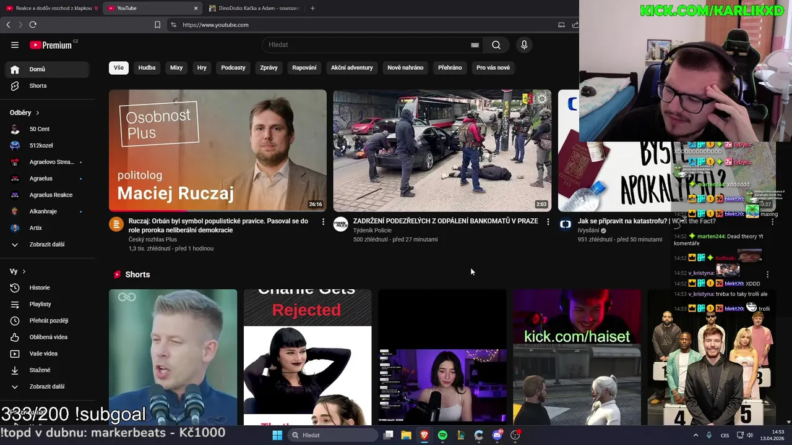Open the Odběry subscriptions section chevron

(37, 113)
